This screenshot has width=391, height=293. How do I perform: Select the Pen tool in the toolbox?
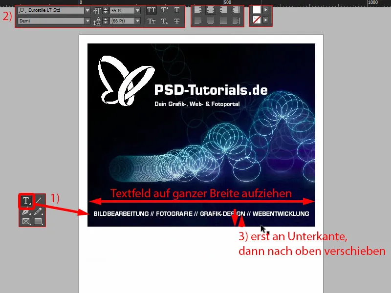coord(26,211)
